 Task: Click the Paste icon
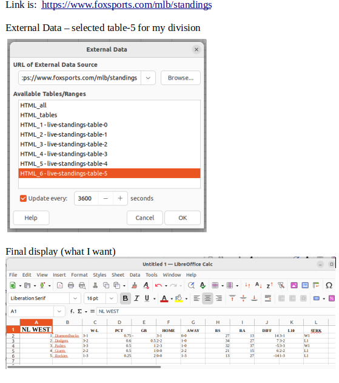point(117,285)
